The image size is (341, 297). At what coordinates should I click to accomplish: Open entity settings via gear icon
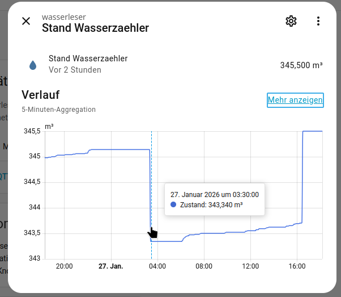point(291,22)
